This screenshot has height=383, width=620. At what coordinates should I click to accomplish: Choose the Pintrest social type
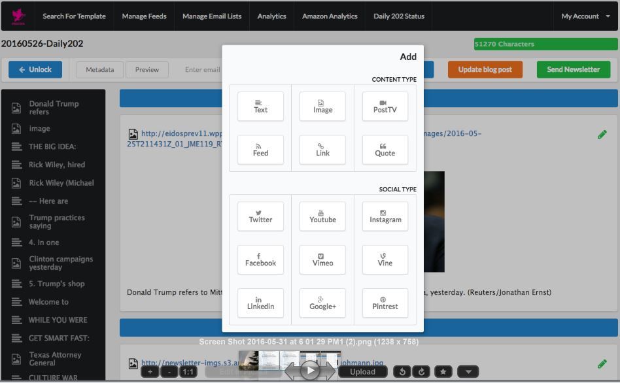[x=385, y=303]
